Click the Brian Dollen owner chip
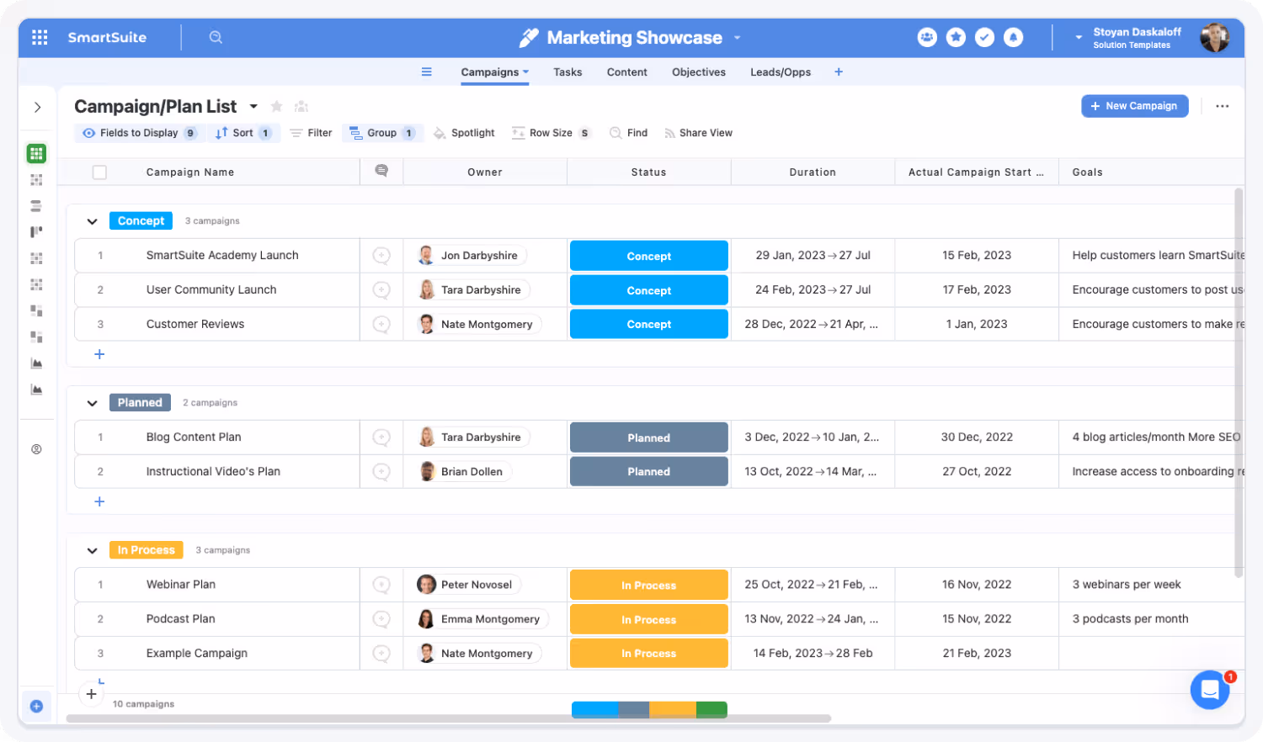Viewport: 1263px width, 742px height. click(464, 472)
